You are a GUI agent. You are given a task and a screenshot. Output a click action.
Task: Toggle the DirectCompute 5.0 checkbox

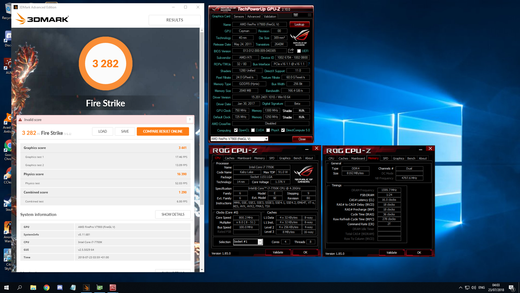[283, 130]
